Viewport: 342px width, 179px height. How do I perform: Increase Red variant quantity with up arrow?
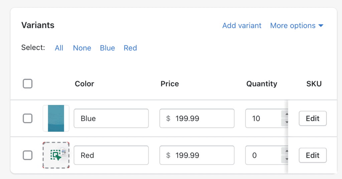tap(286, 151)
